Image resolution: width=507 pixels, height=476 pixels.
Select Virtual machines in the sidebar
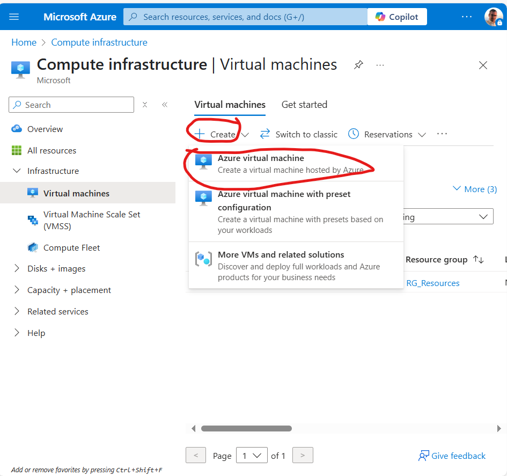(87, 193)
